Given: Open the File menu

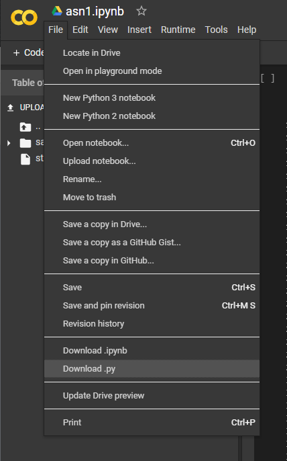Looking at the screenshot, I should click(x=56, y=30).
